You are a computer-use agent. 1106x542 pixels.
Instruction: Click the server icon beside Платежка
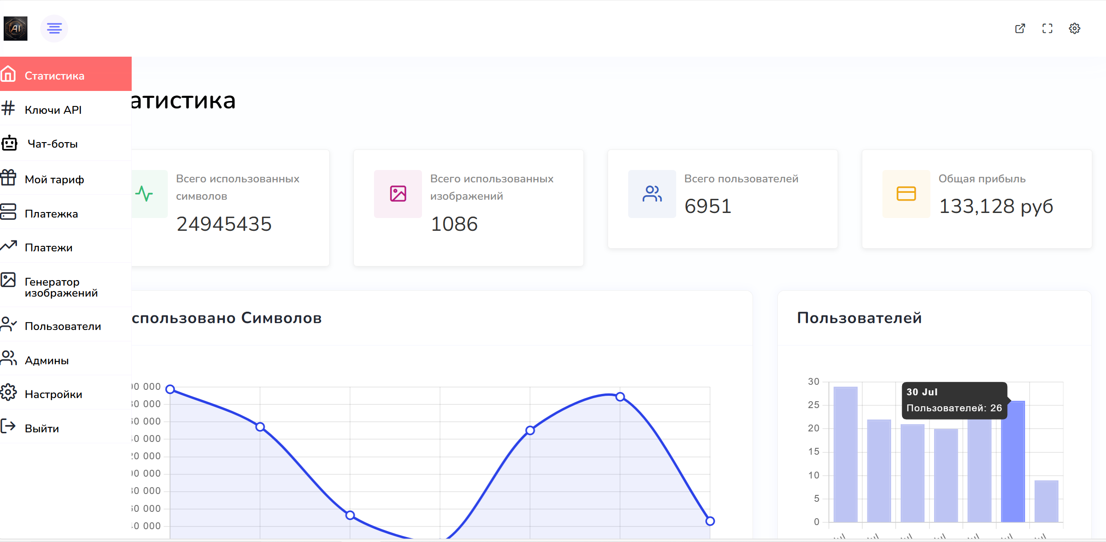point(8,212)
